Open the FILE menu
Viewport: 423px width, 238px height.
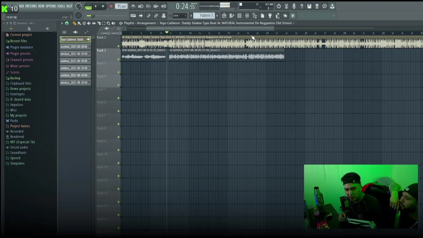pyautogui.click(x=9, y=6)
